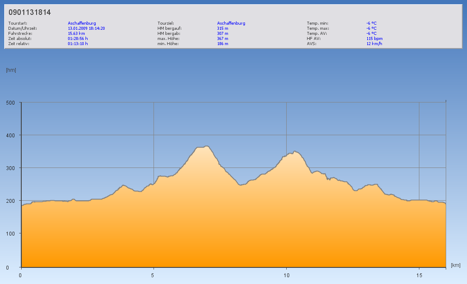Viewport: 467px width, 284px height.
Task: Select the min. Höhe value 186 m
Action: (222, 43)
